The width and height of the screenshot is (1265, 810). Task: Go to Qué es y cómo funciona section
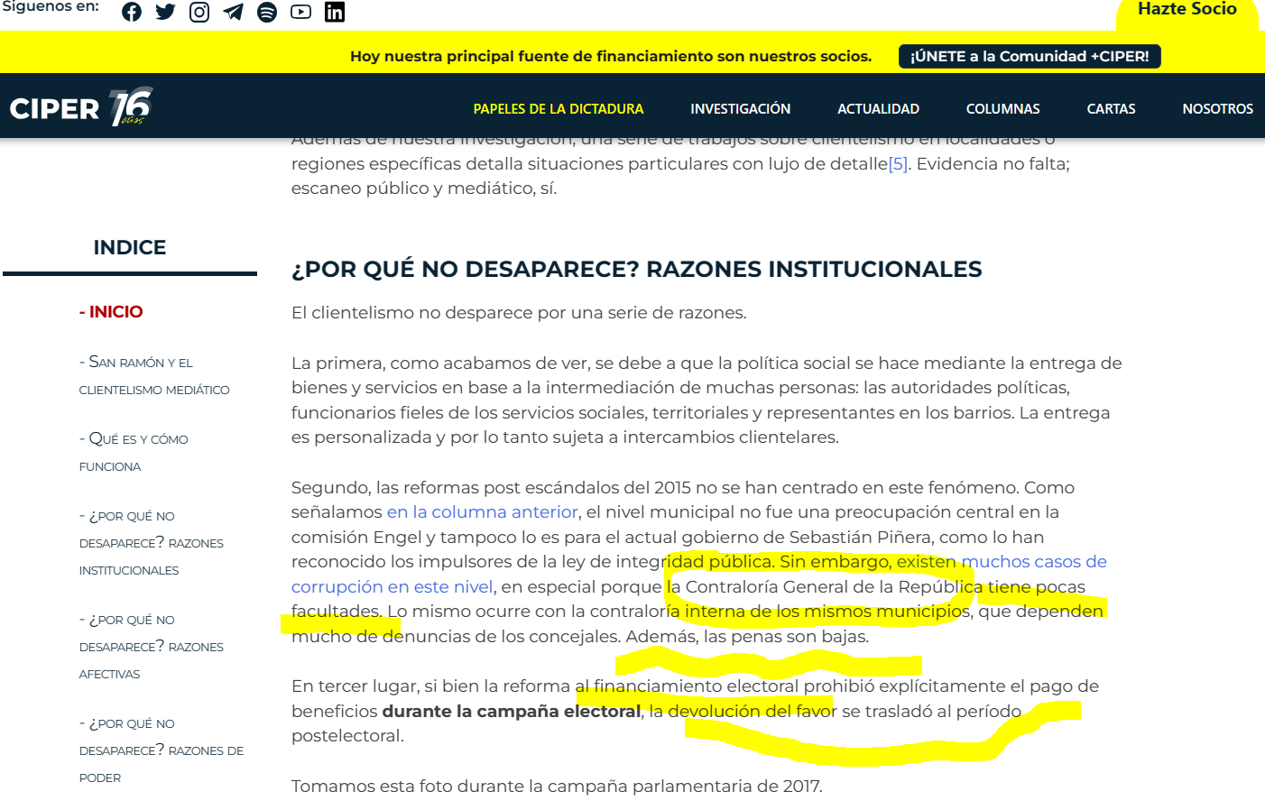(x=134, y=452)
